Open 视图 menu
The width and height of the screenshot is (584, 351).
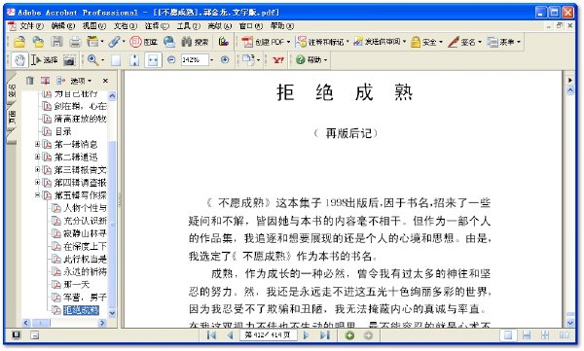coord(94,25)
